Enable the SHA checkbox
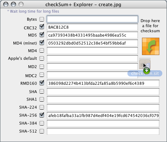Viewport: 167px width, 142px height. (x=42, y=91)
